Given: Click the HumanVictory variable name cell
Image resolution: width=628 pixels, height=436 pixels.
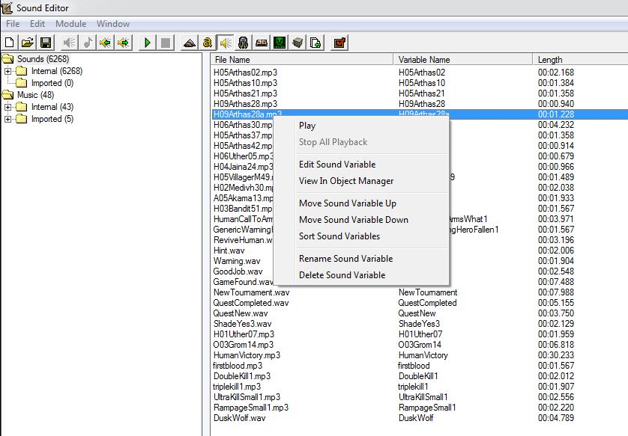Looking at the screenshot, I should point(423,355).
